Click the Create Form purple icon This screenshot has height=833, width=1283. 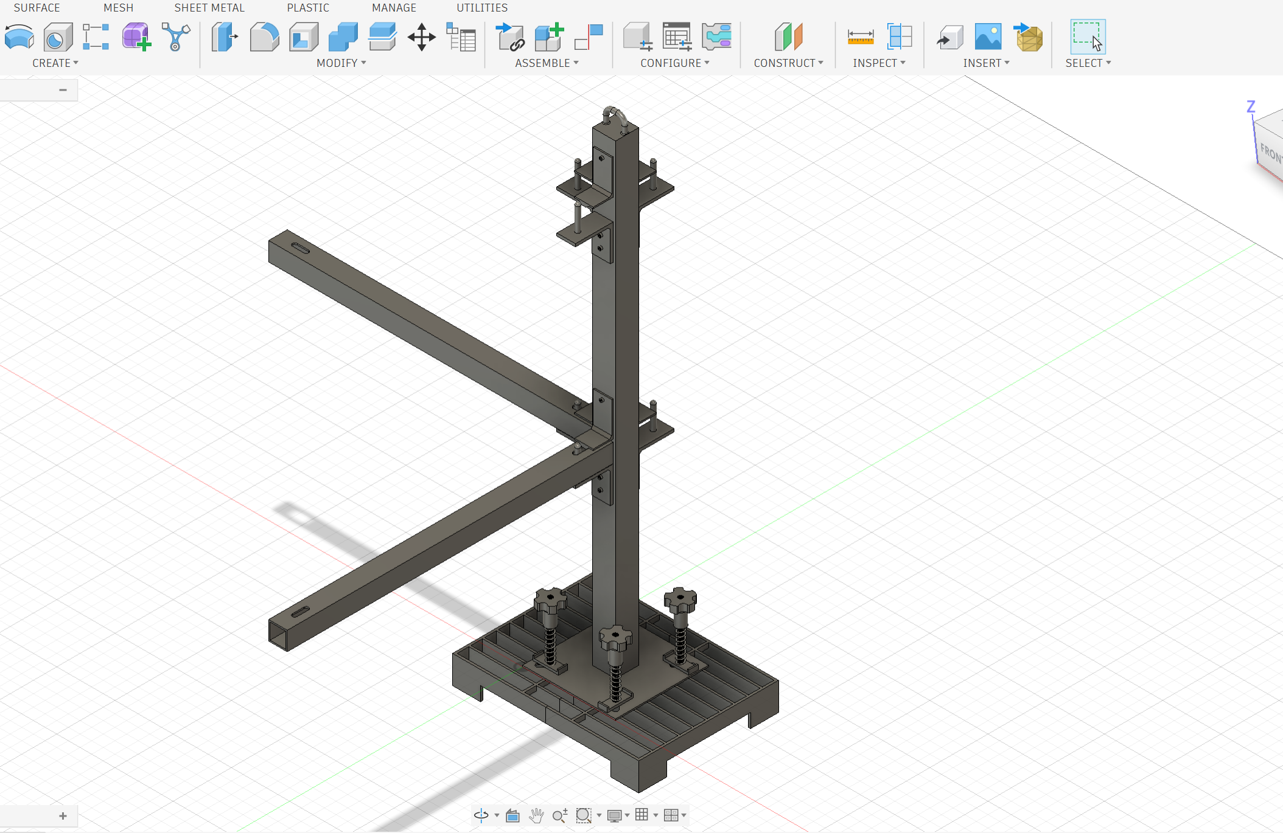(136, 37)
